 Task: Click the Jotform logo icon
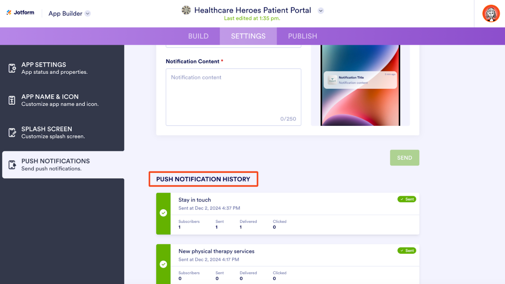coord(9,12)
